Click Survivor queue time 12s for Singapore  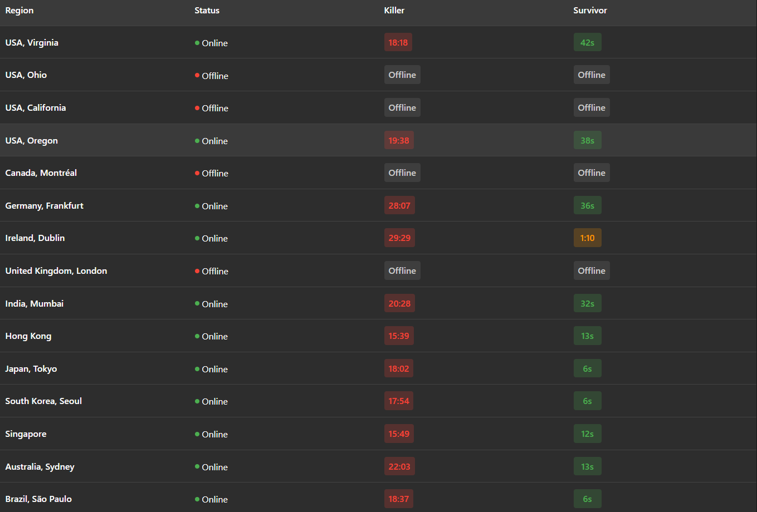click(588, 434)
